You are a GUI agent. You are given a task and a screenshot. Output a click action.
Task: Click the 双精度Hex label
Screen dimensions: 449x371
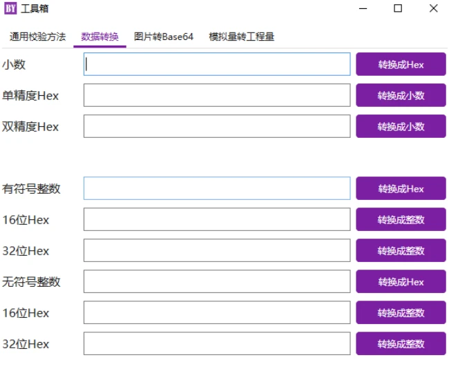pos(30,127)
